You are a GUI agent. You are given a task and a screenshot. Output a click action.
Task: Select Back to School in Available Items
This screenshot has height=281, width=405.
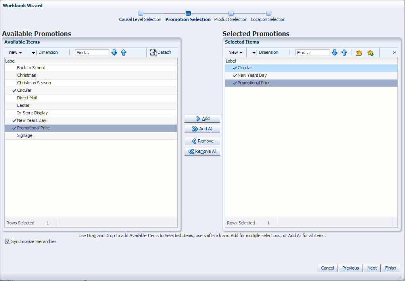[91, 68]
